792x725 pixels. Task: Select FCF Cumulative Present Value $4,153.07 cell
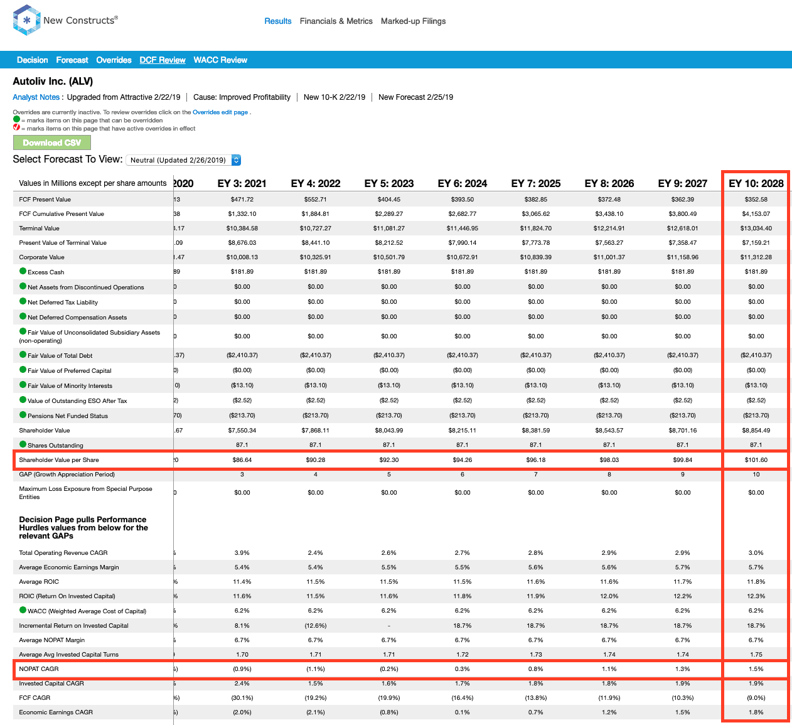tap(756, 214)
